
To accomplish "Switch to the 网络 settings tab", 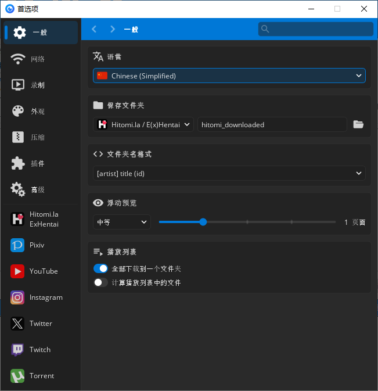I will pyautogui.click(x=38, y=59).
